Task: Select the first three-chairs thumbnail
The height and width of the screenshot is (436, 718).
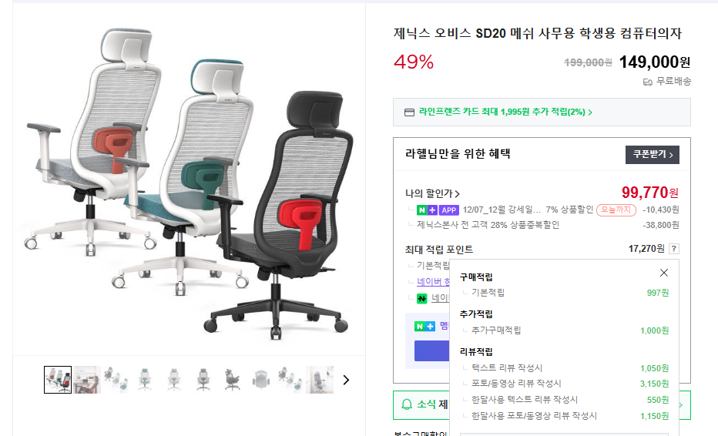Action: [58, 380]
